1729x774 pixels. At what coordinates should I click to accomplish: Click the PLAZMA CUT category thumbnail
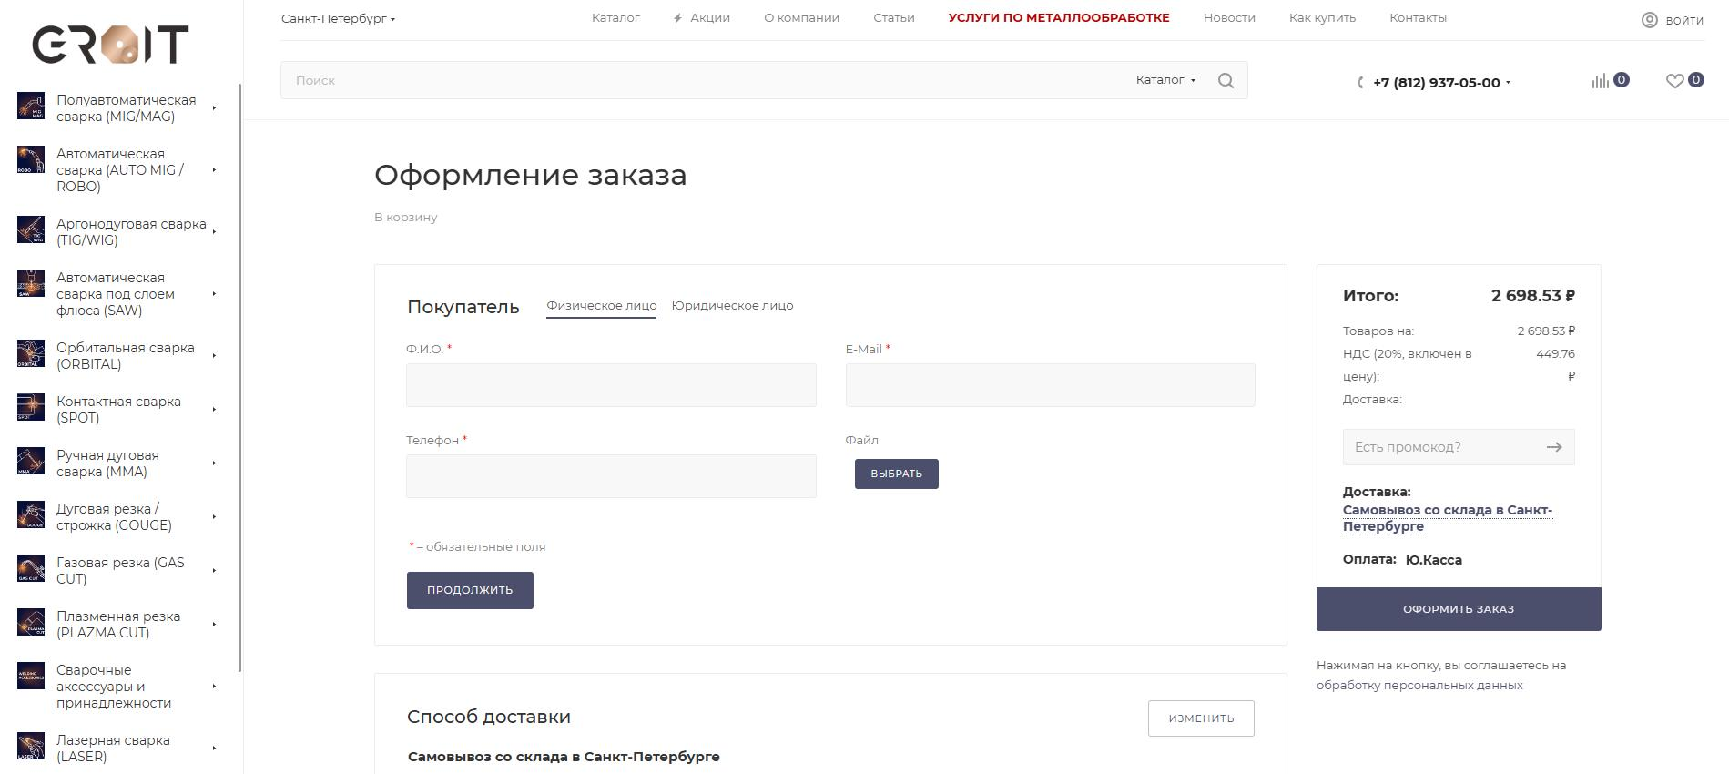31,622
